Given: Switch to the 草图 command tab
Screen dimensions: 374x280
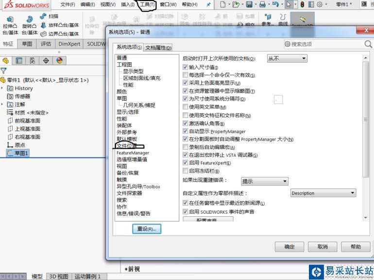Looking at the screenshot, I should (27, 44).
